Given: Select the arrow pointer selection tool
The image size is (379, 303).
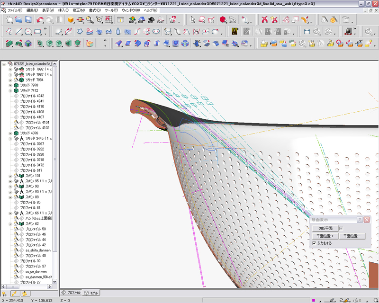Looking at the screenshot, I should [193, 19].
